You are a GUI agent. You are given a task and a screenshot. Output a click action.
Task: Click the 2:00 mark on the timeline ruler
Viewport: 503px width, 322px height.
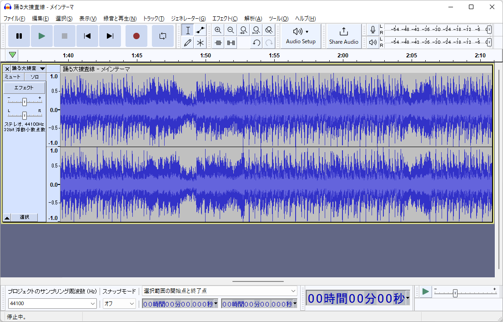(342, 55)
